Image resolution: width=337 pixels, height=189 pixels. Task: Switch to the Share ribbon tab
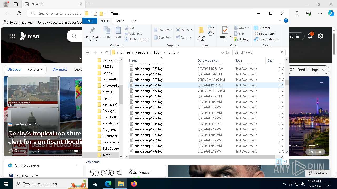(120, 21)
